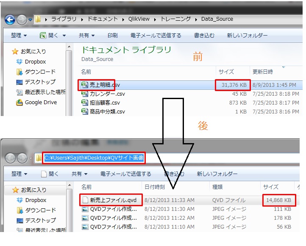The image size is (306, 246).
Task: Click 31,376 KB size cell
Action: pyautogui.click(x=234, y=85)
